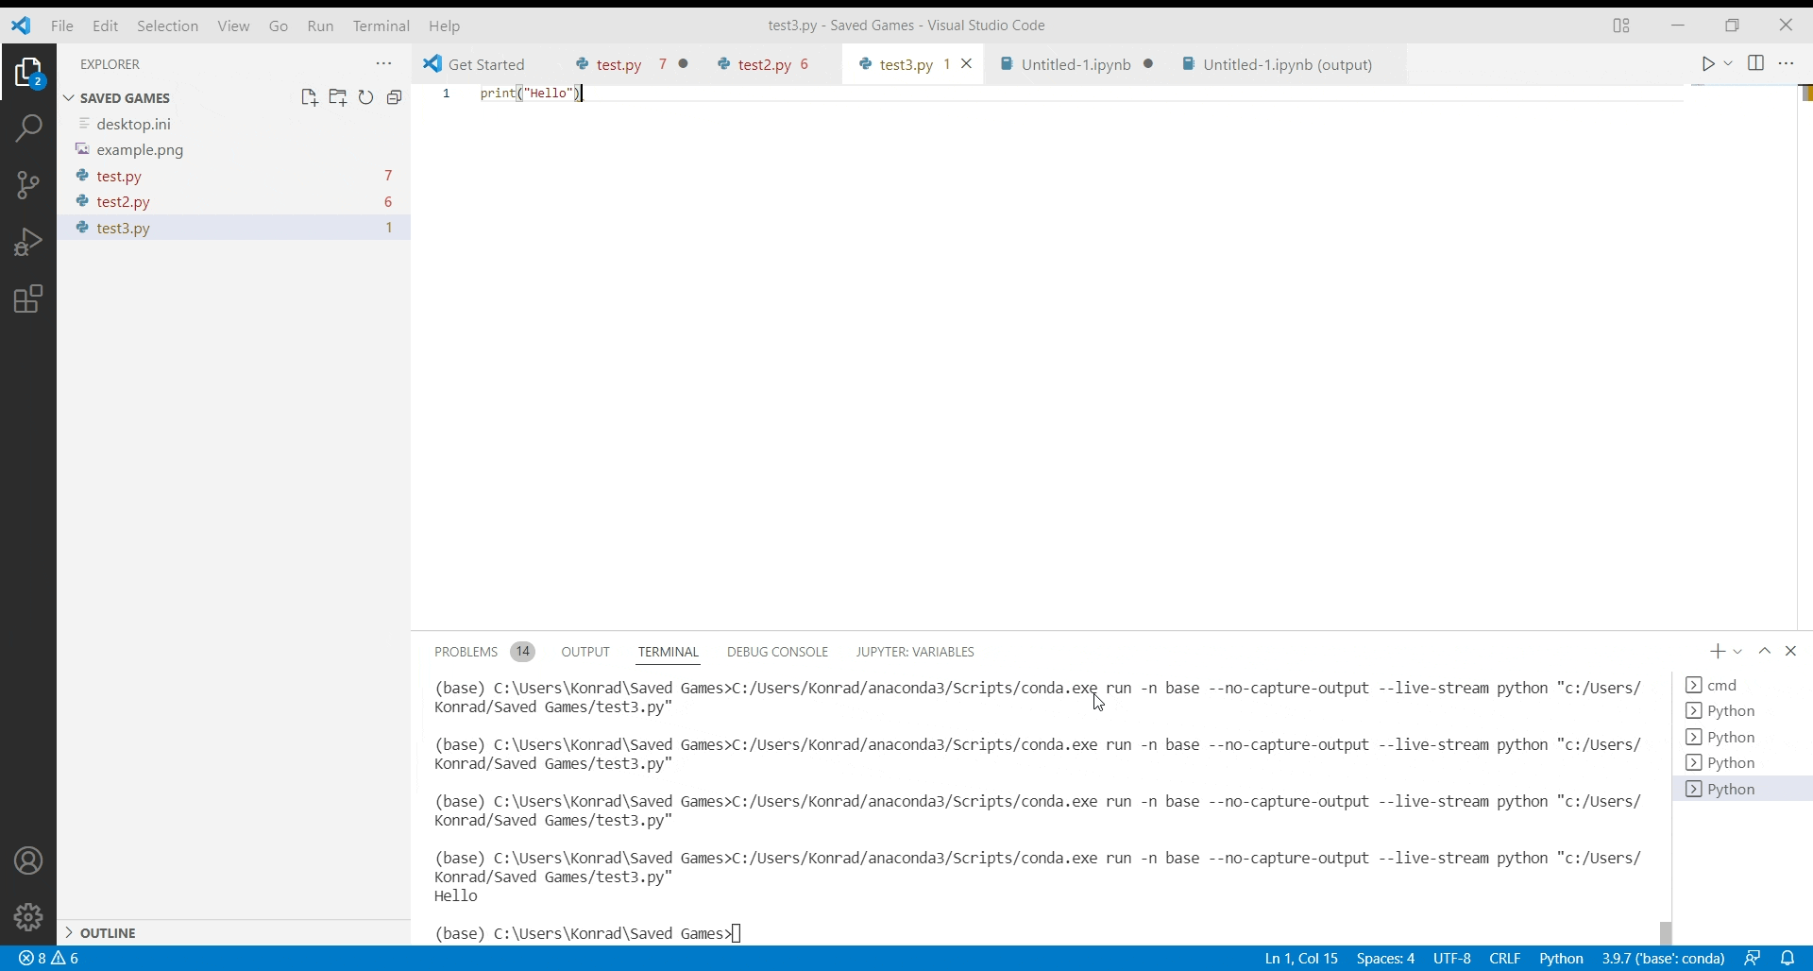Viewport: 1813px width, 971px height.
Task: Maximize the panel height
Action: (1766, 651)
